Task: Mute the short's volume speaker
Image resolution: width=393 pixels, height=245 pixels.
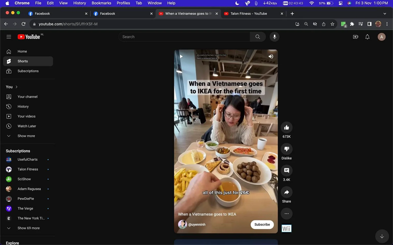Action: 271,56
